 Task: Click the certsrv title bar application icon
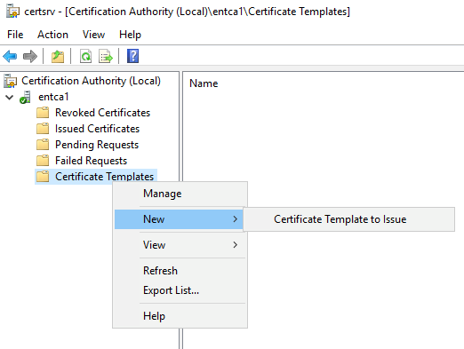(x=13, y=12)
